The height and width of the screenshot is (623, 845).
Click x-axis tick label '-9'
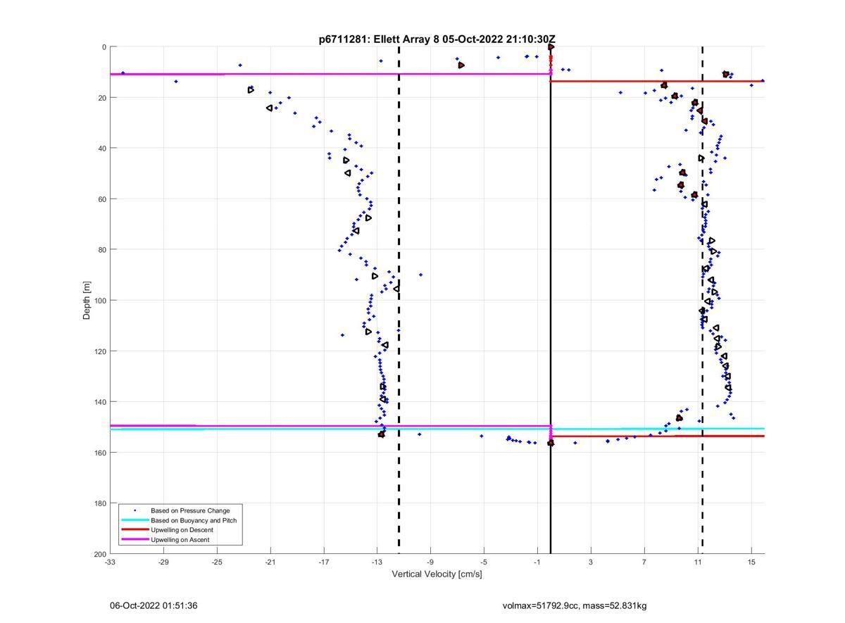[430, 562]
